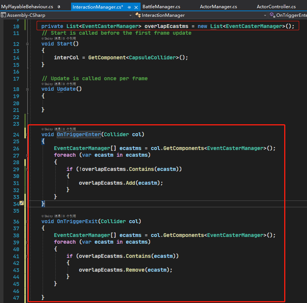Toggle the pin icon on the MyPlayableBehaviour.cs tab
Screen dimensions: 307x303
(x=59, y=7)
